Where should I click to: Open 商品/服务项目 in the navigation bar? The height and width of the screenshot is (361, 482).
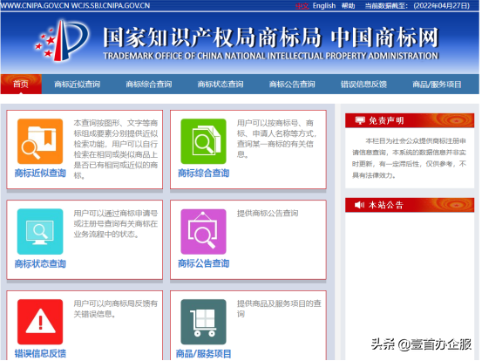[437, 85]
